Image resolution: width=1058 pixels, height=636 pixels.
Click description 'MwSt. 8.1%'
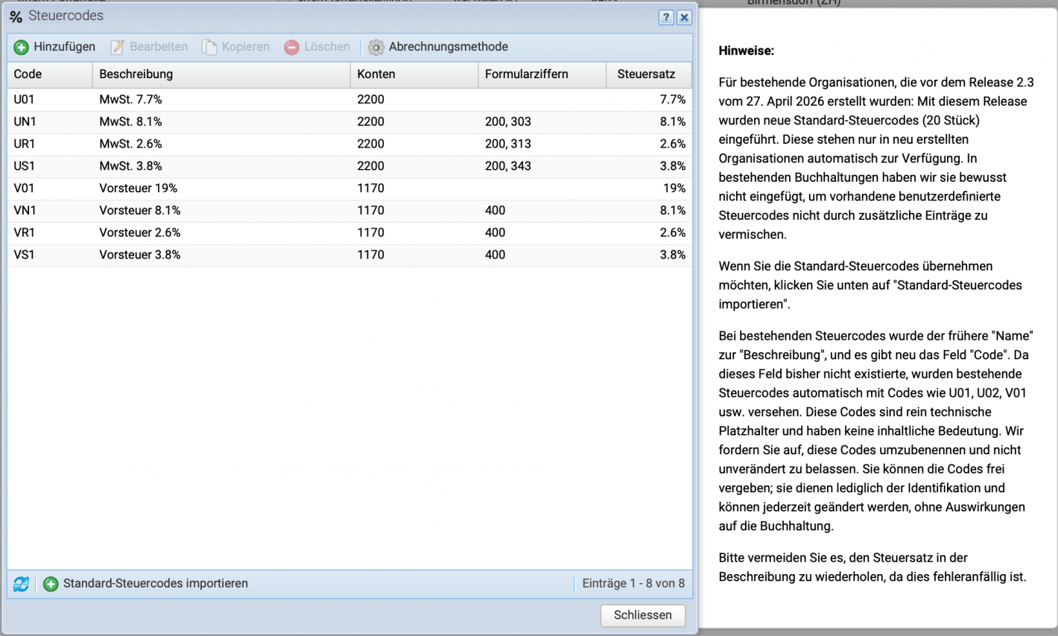(x=130, y=122)
